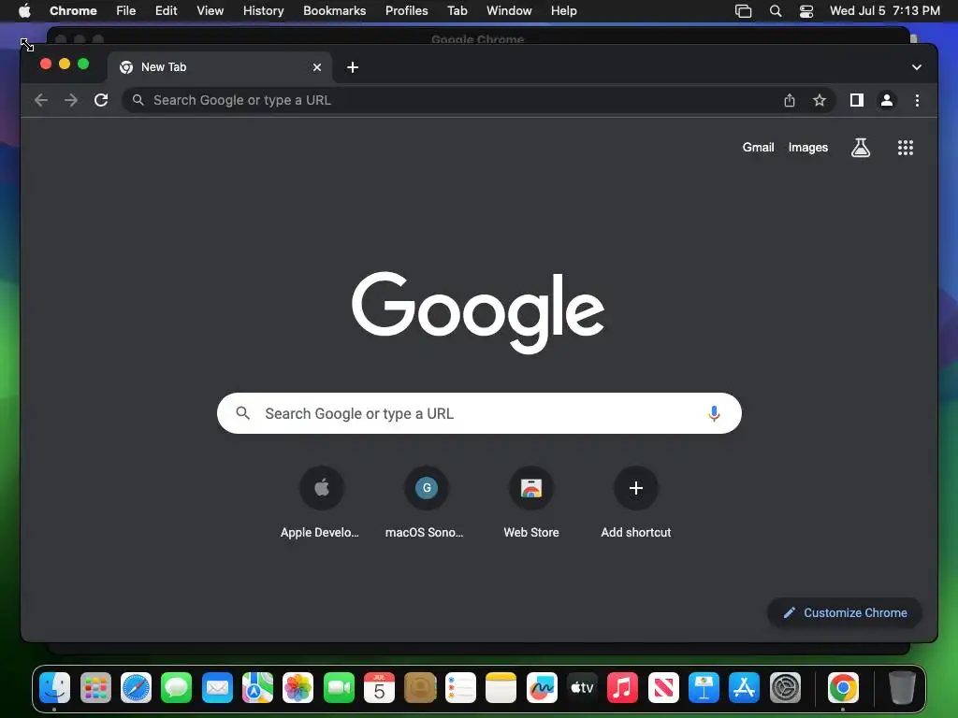Open the macOS Sonoma shortcut

(426, 502)
